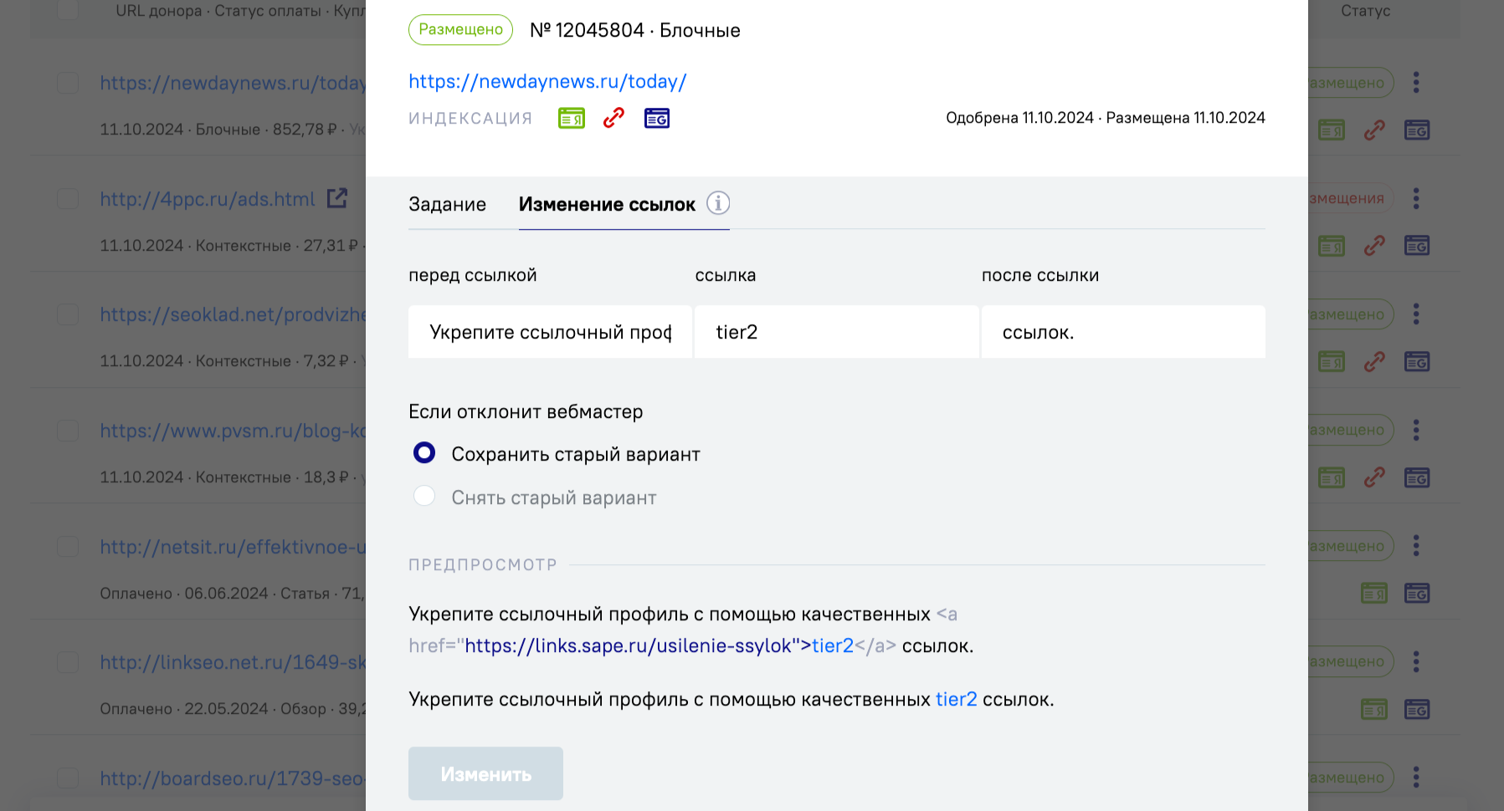Open three-dot menu for seoklad.net row
The width and height of the screenshot is (1504, 811).
point(1416,314)
